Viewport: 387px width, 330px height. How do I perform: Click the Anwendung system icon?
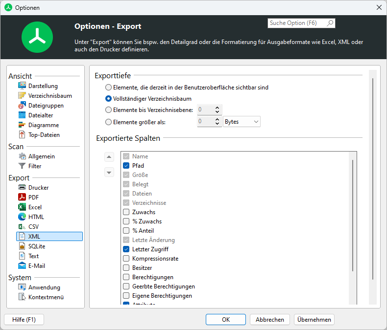[x=22, y=287]
